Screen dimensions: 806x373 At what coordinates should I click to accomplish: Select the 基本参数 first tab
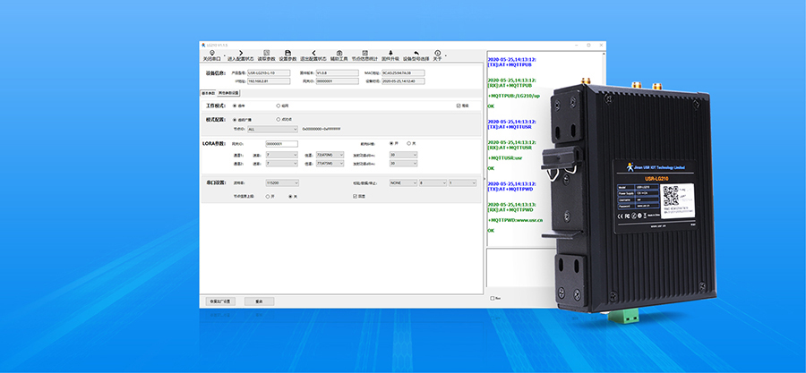click(x=208, y=92)
